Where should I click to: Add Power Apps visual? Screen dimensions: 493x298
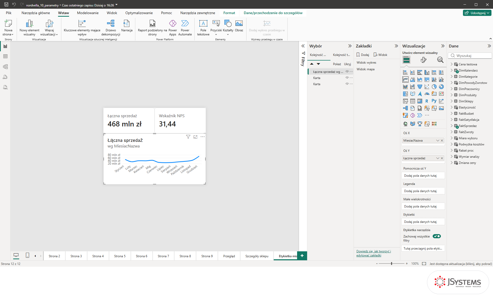pos(173,28)
